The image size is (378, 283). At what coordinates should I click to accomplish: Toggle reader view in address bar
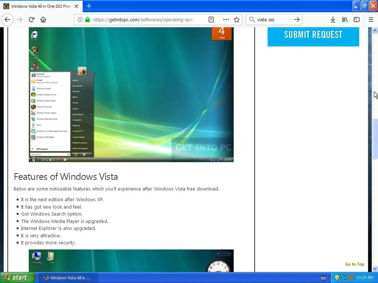(x=211, y=20)
